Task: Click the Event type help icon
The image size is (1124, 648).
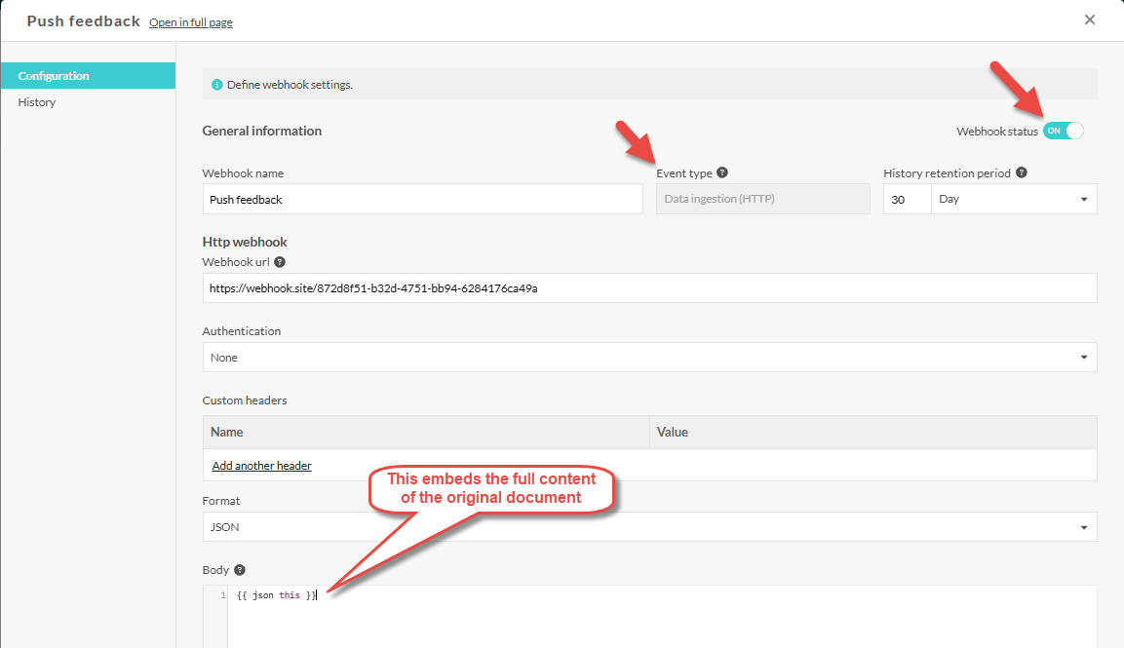Action: pyautogui.click(x=722, y=172)
